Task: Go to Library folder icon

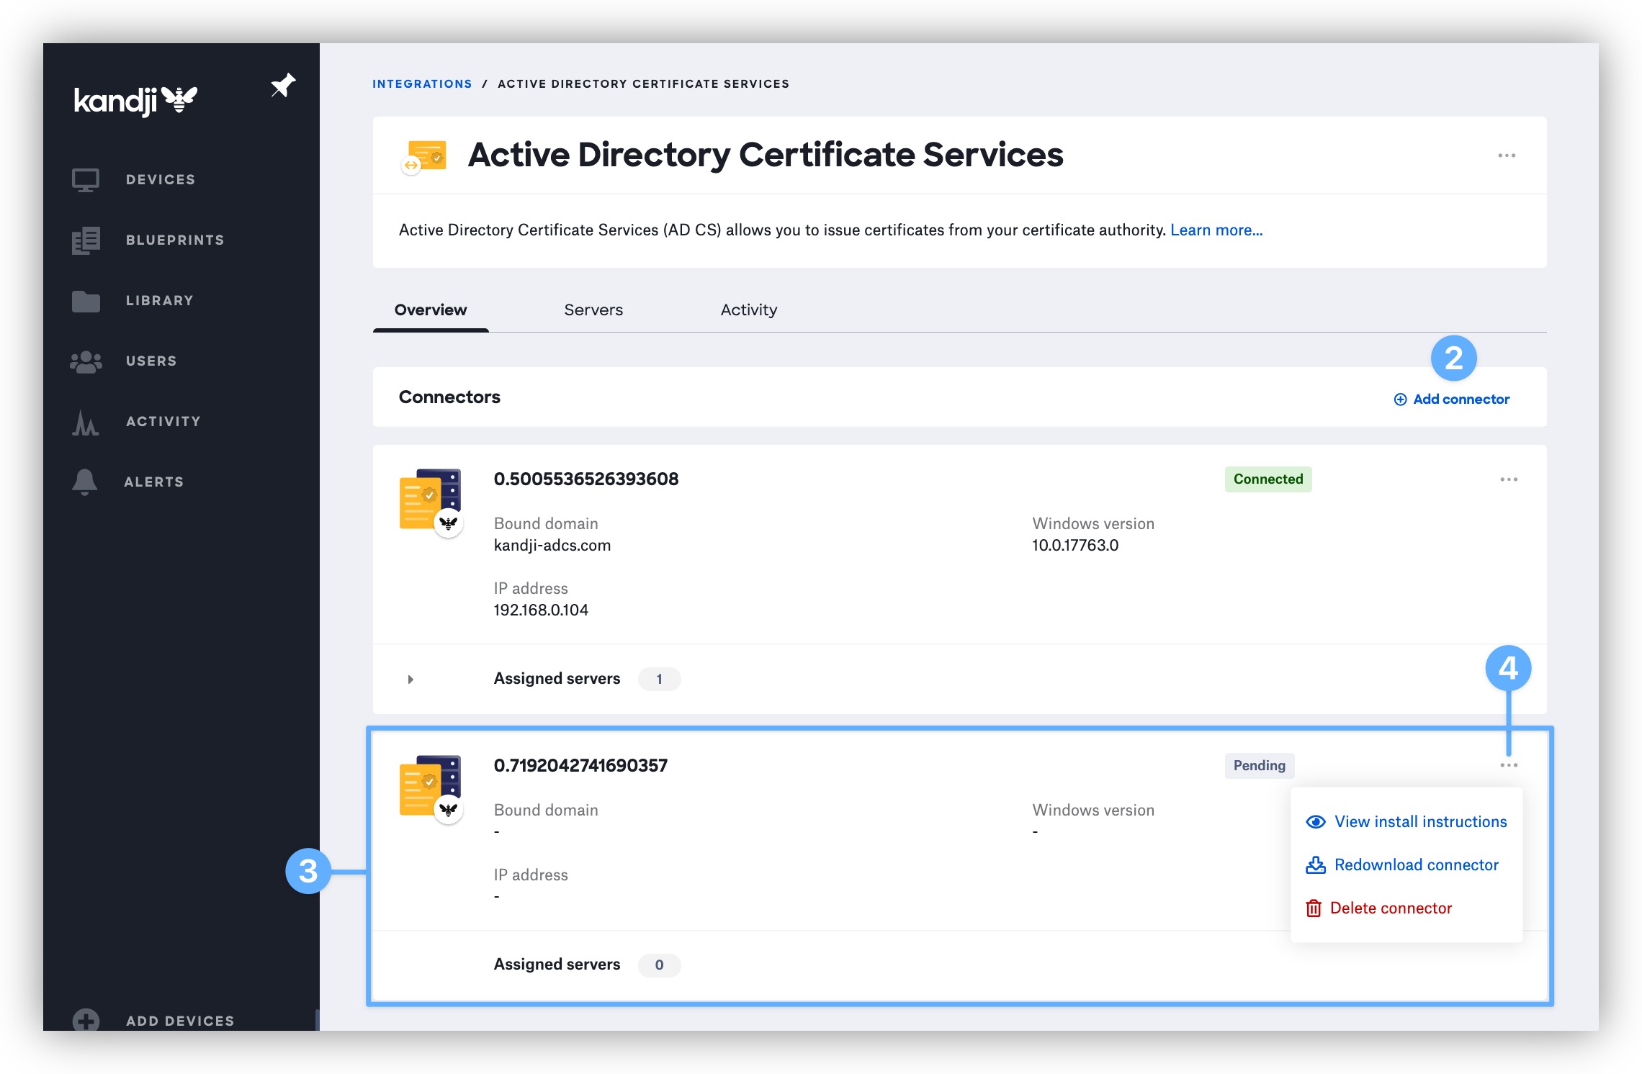Action: [86, 301]
